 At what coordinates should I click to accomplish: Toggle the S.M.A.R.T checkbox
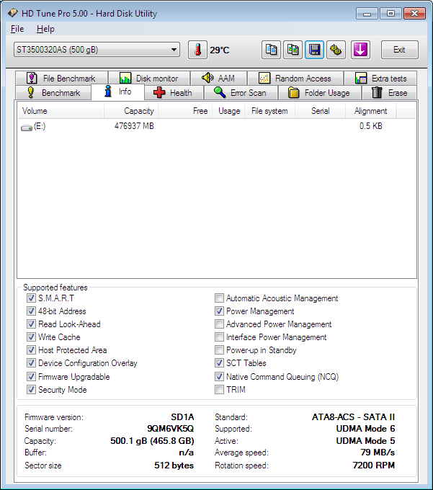click(x=31, y=298)
